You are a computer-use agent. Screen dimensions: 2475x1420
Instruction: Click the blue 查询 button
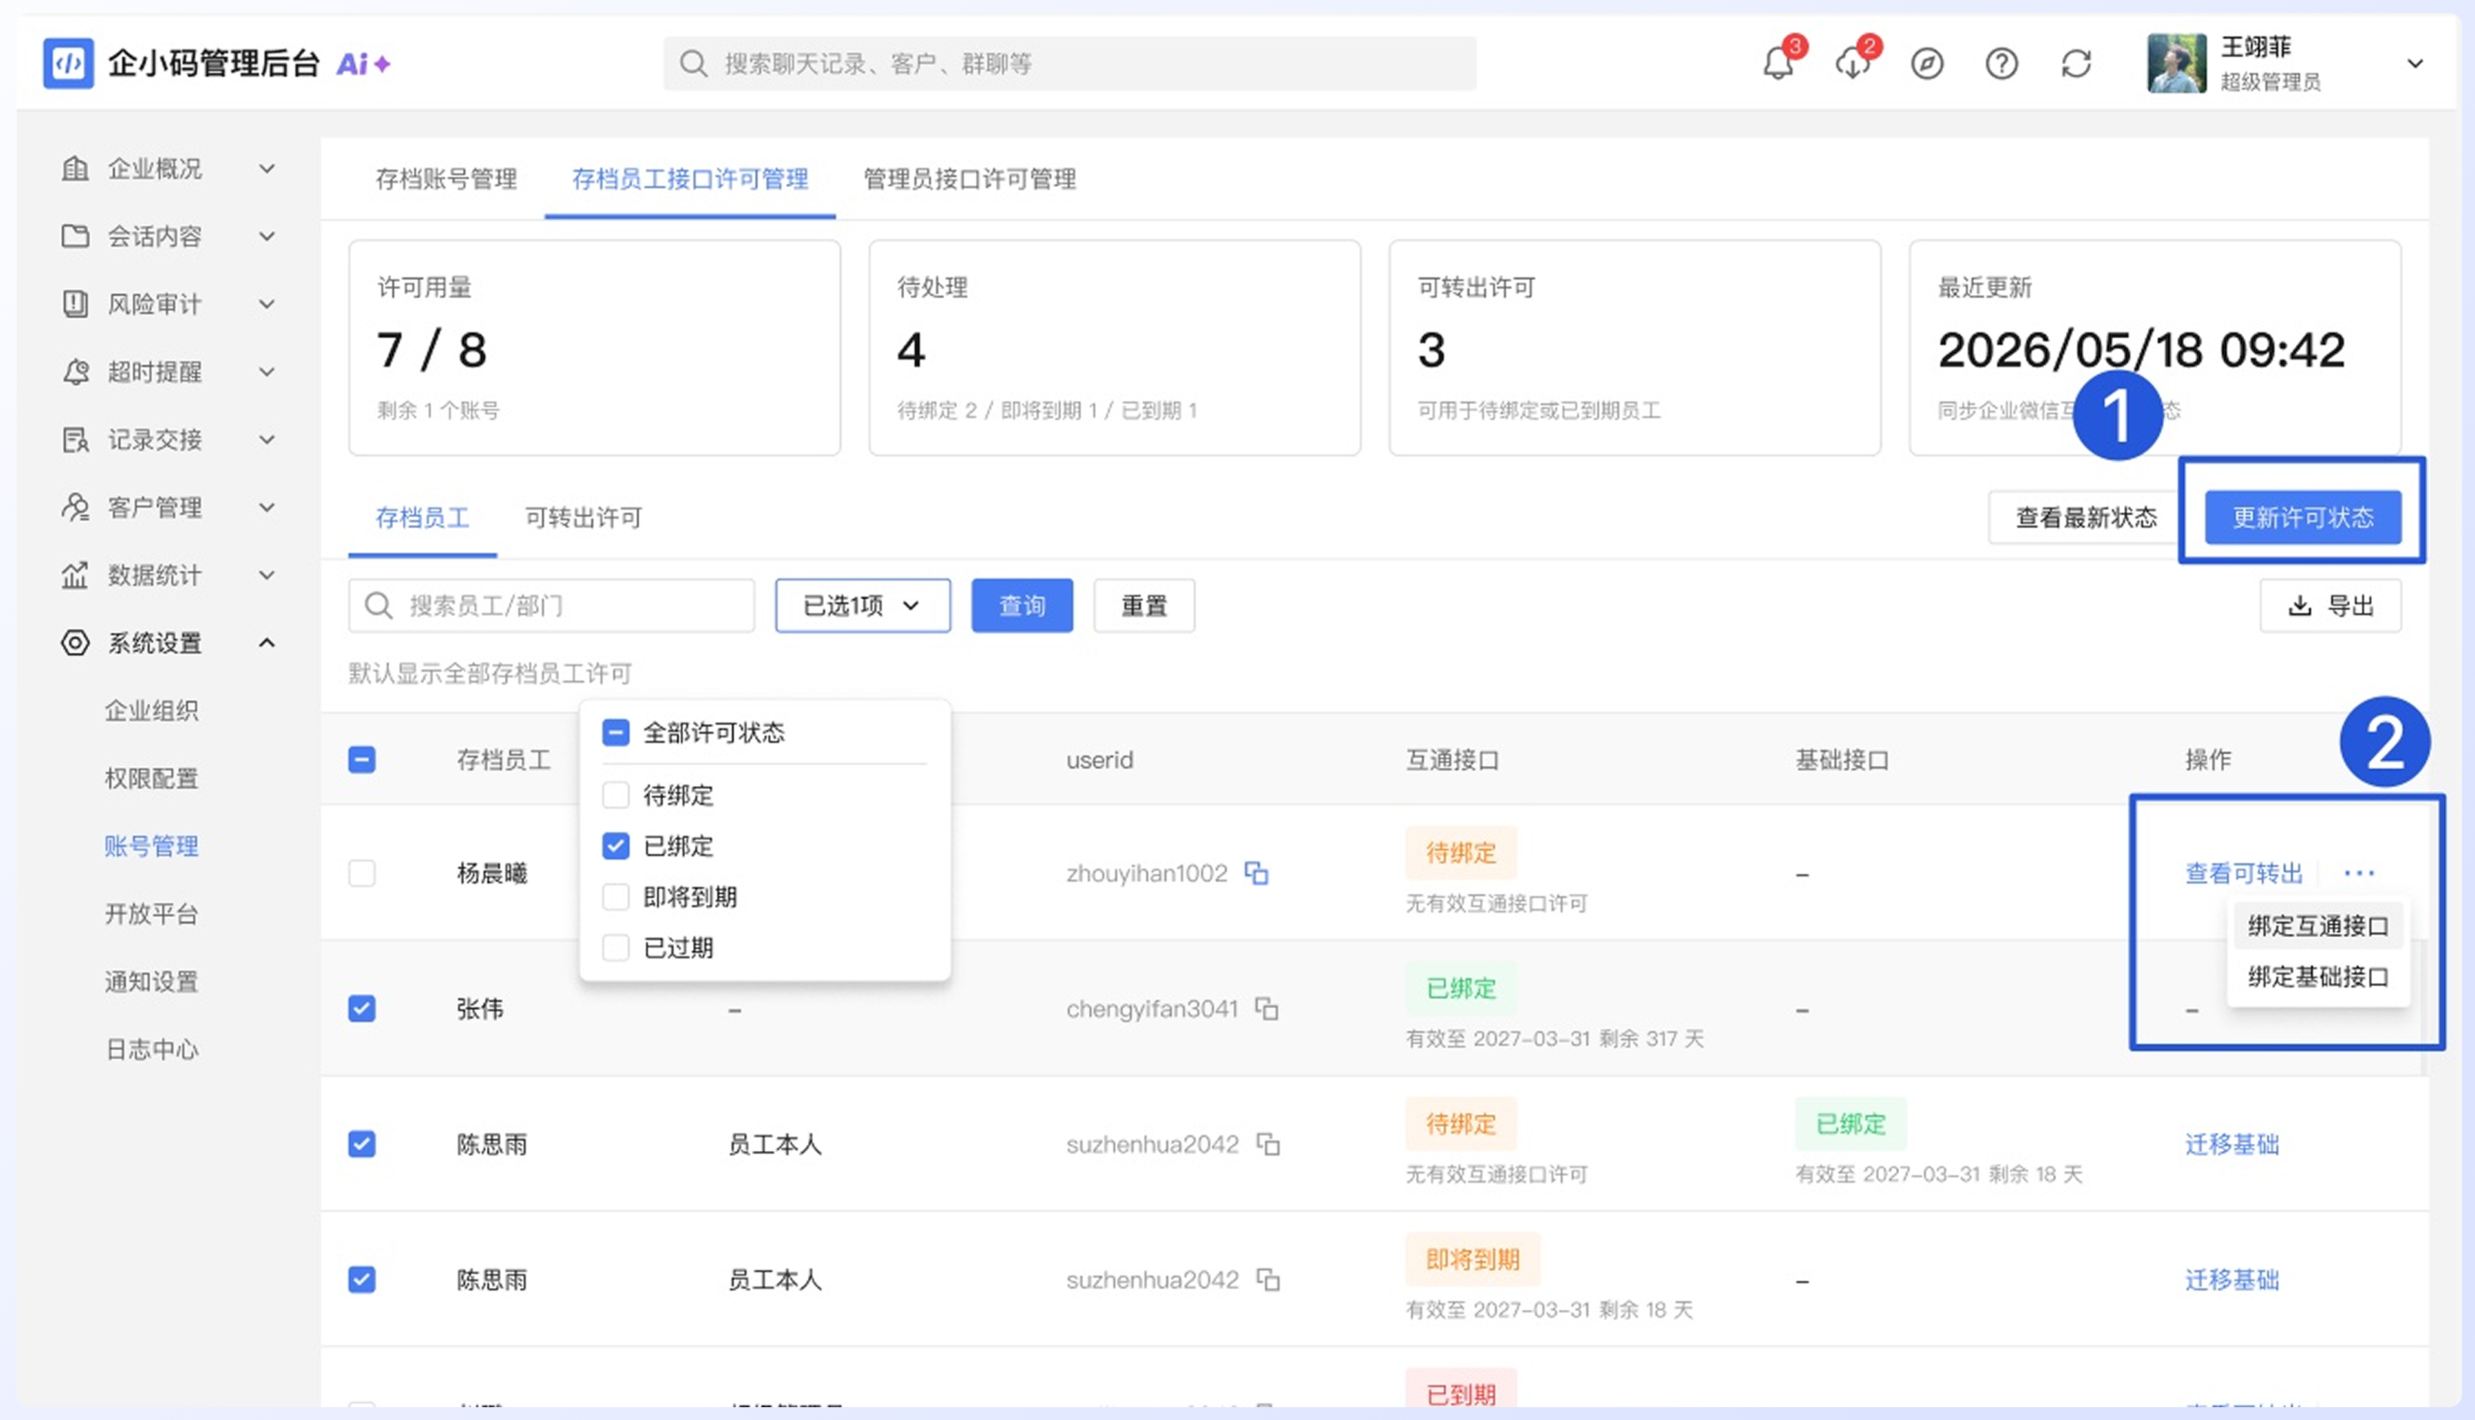click(x=1022, y=606)
